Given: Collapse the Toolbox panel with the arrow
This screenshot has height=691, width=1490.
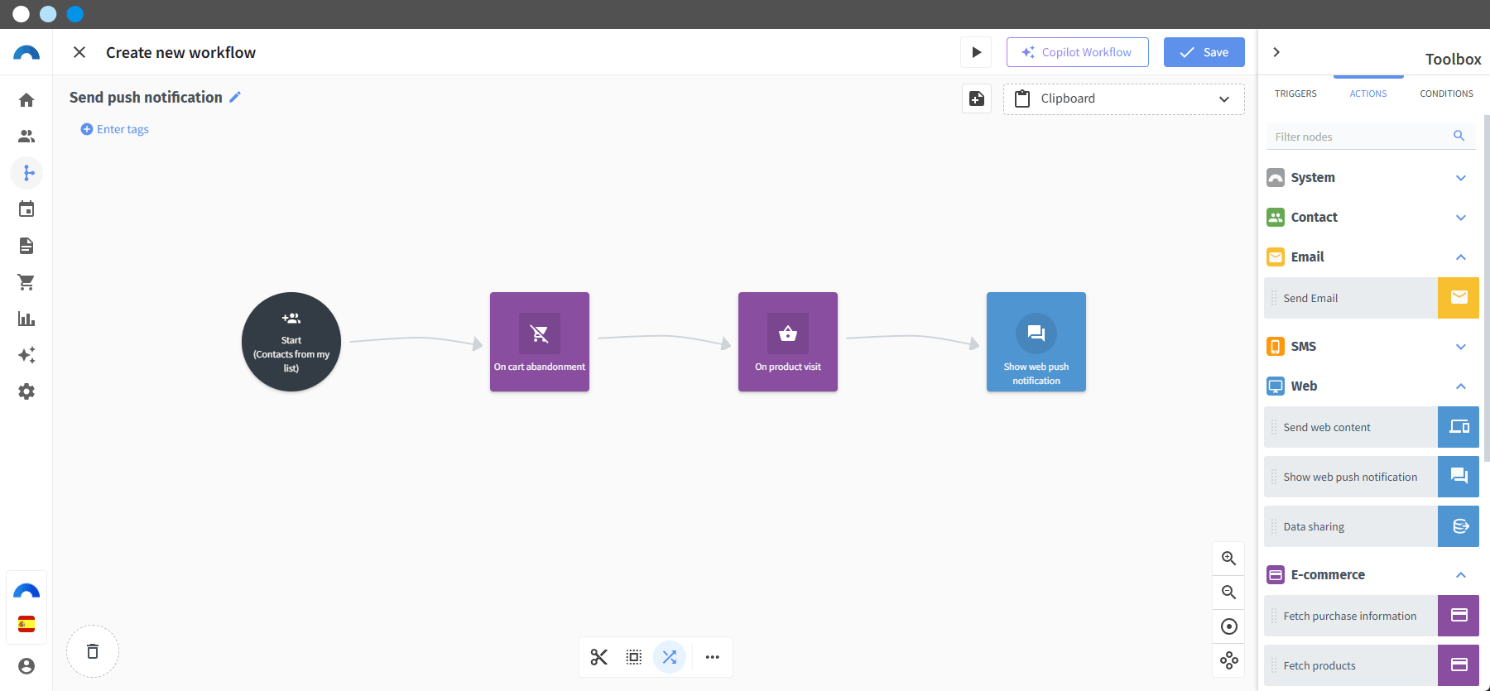Looking at the screenshot, I should [1276, 52].
